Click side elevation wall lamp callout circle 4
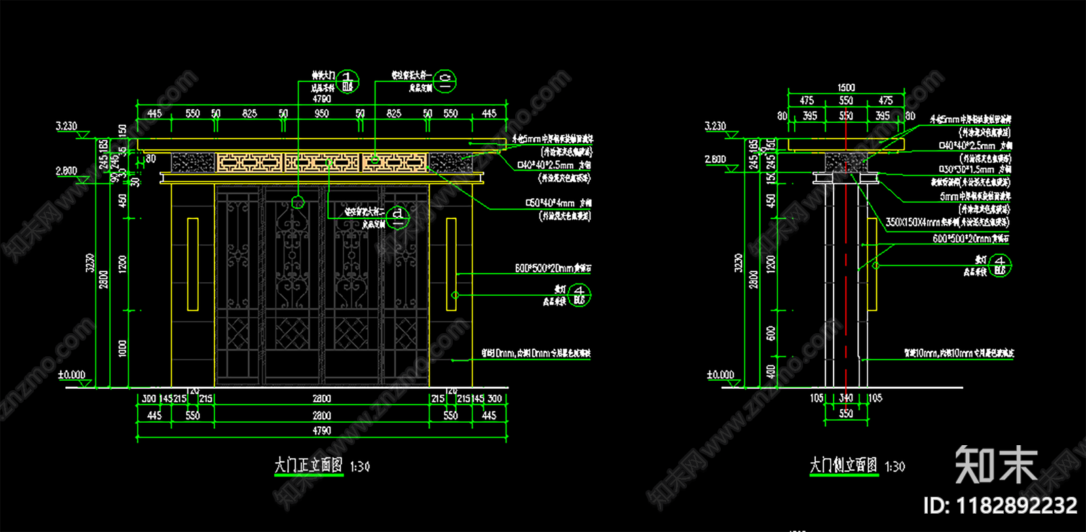Viewport: 1086px width, 532px height. [1000, 265]
